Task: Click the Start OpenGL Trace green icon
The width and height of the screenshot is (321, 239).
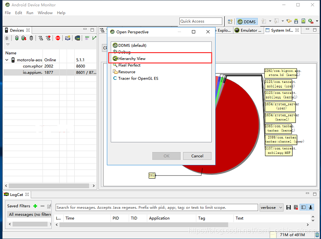Action: [94, 38]
